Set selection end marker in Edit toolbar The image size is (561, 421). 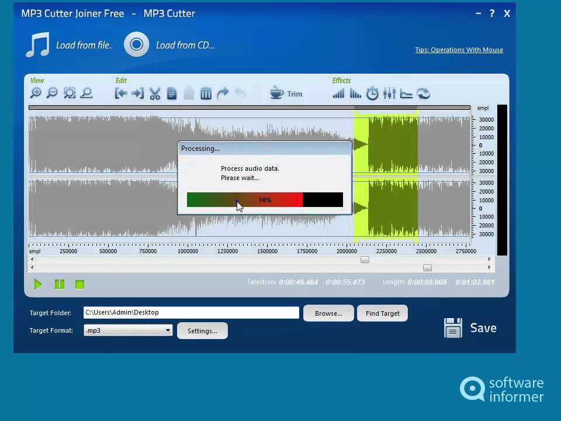(x=137, y=94)
